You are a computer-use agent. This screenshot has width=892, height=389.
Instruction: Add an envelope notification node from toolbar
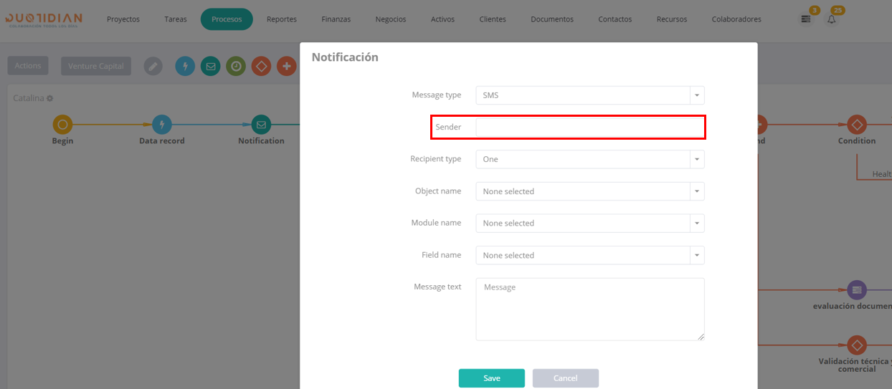[210, 66]
